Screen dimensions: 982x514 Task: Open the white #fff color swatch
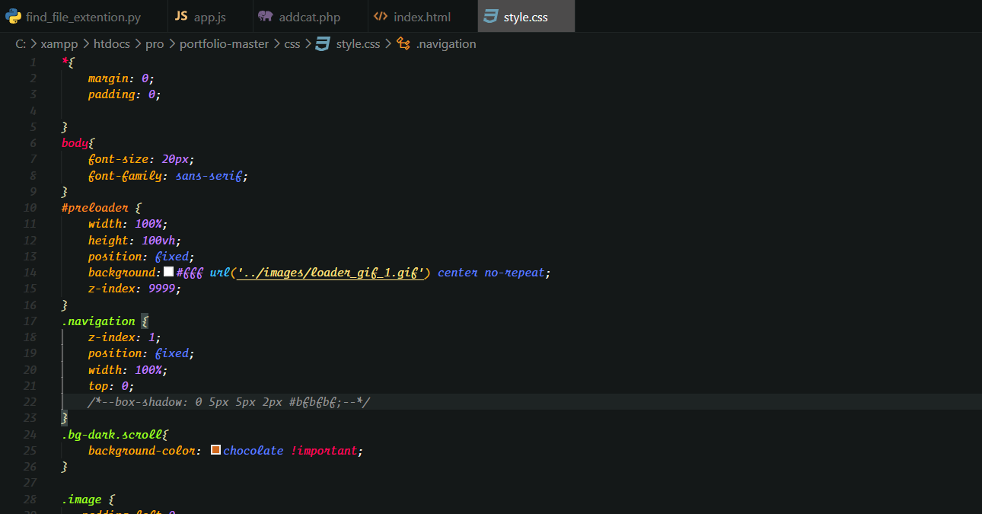169,272
